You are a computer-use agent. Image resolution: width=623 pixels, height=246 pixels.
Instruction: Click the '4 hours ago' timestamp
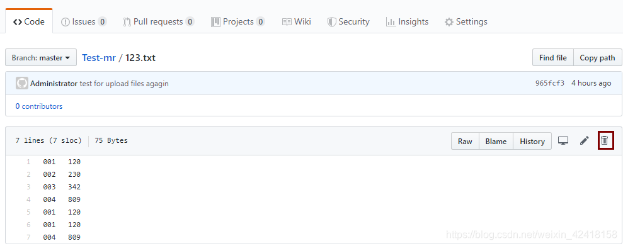(x=592, y=83)
